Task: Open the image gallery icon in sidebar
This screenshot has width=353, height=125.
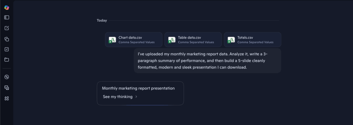Action: click(7, 88)
